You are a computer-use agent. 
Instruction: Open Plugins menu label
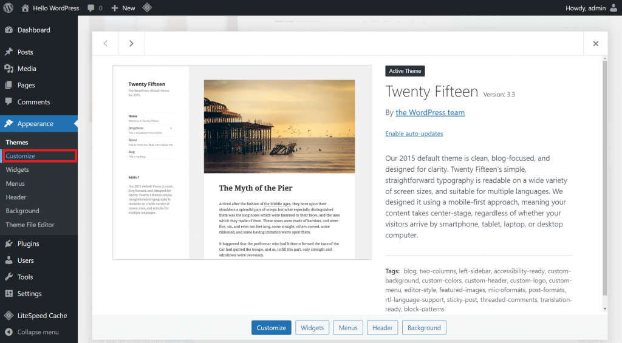pyautogui.click(x=28, y=243)
